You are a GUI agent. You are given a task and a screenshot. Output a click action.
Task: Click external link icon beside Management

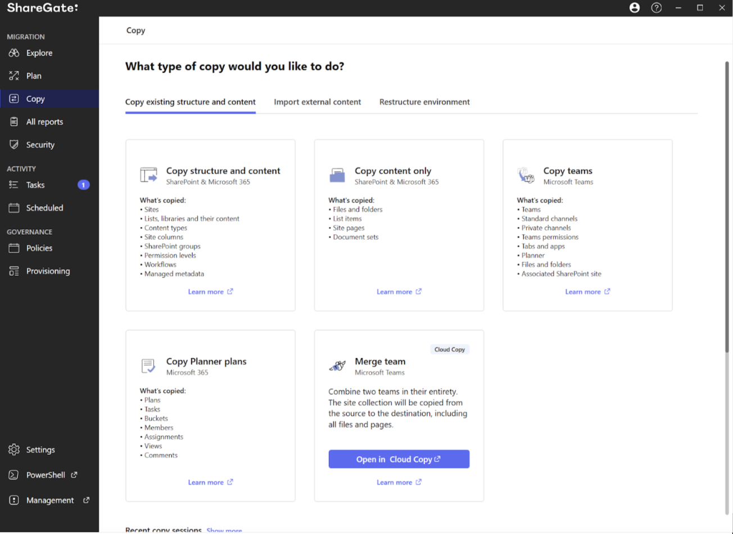[x=86, y=500]
